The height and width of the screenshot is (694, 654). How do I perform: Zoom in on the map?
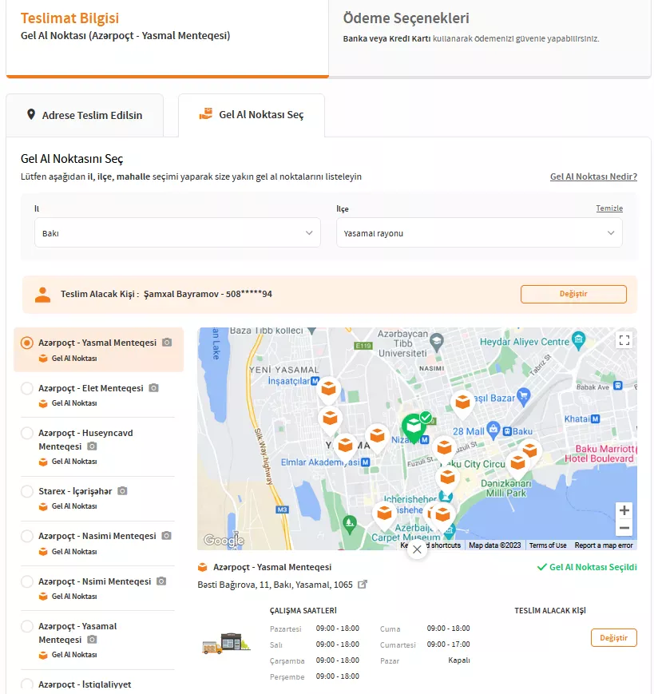pyautogui.click(x=624, y=510)
